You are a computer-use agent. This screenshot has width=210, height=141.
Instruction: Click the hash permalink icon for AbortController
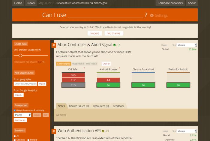[x=54, y=45]
